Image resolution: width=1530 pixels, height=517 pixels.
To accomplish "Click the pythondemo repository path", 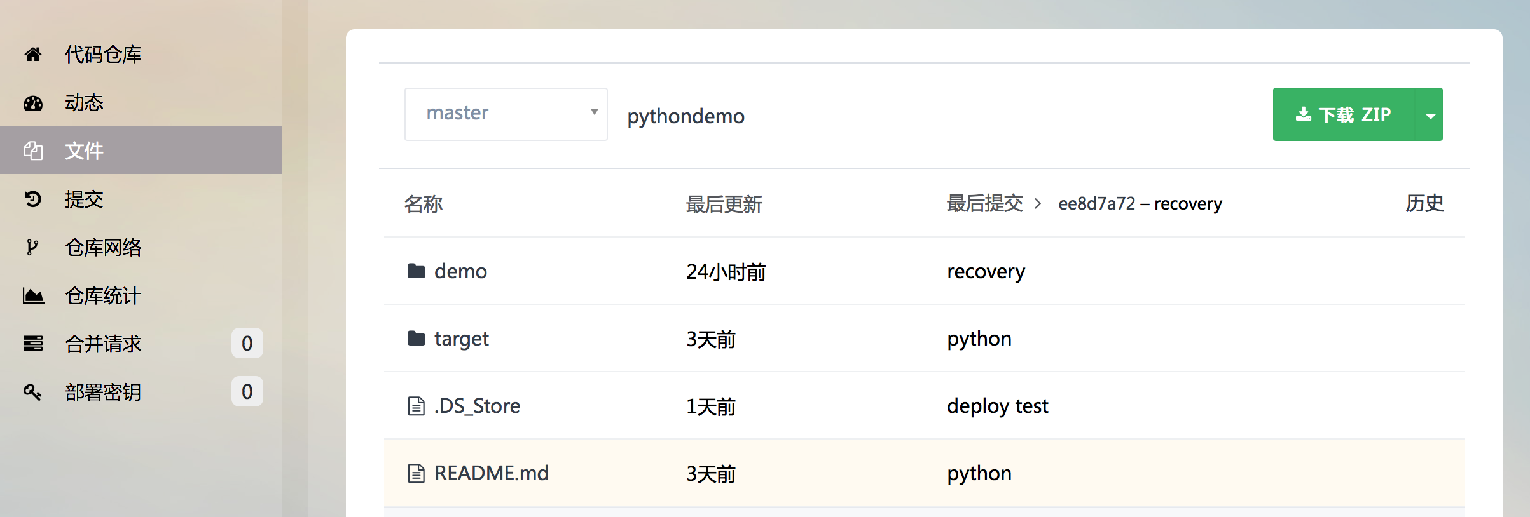I will tap(686, 116).
